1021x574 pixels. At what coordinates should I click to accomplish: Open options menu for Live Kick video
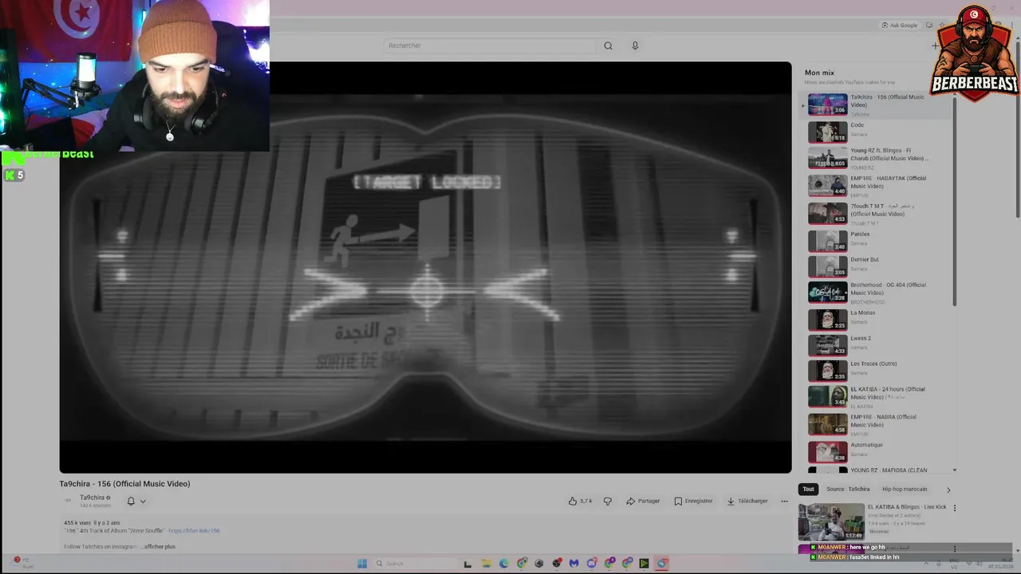tap(954, 508)
